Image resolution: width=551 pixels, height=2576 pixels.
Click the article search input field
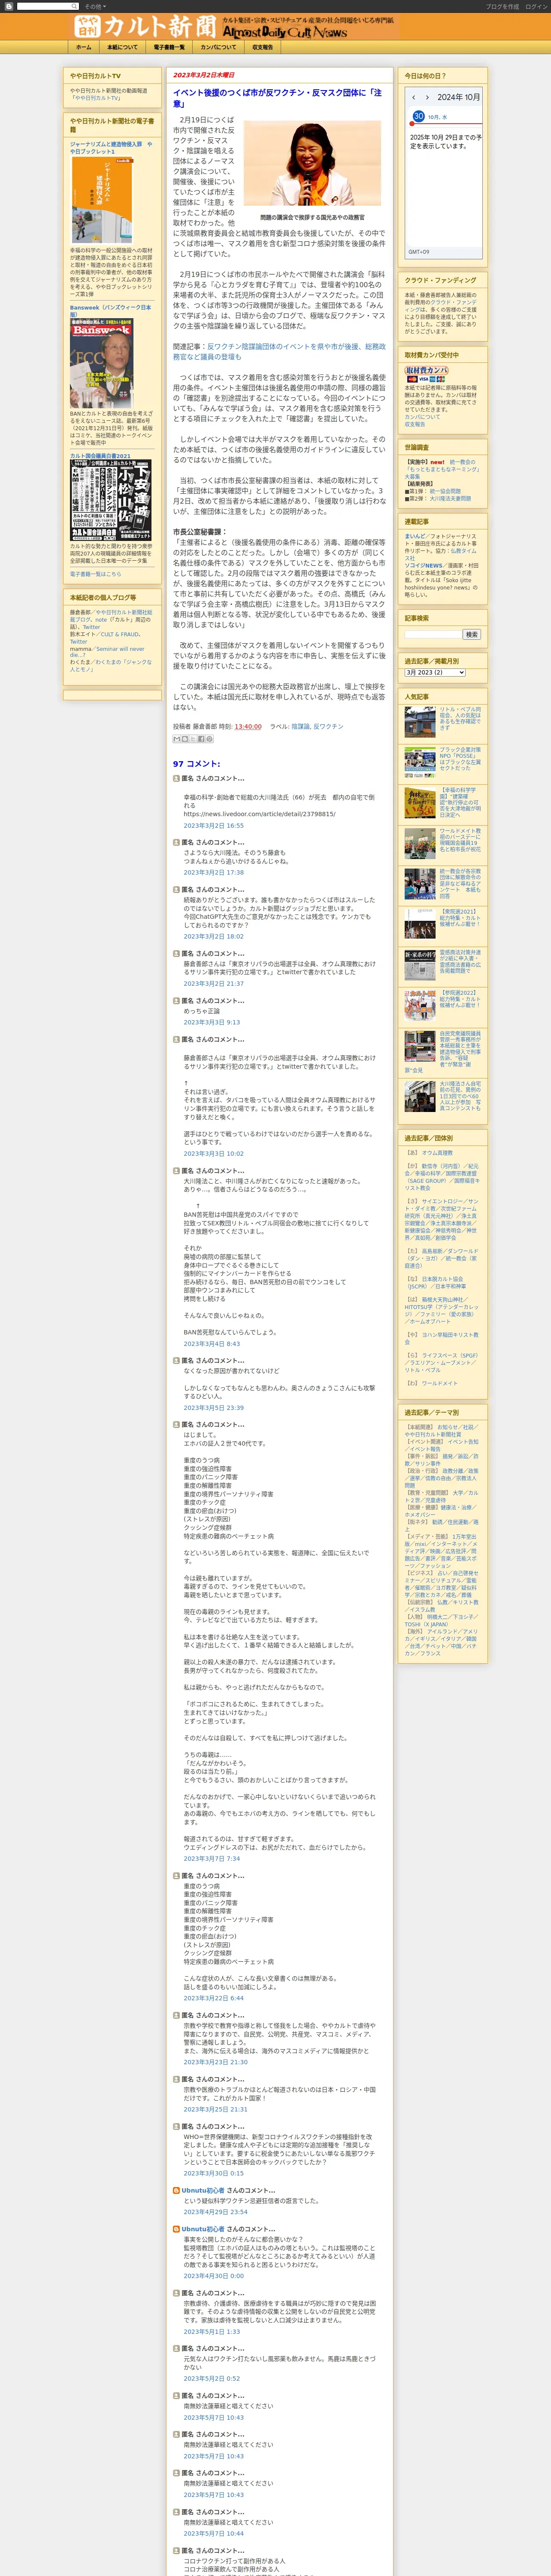pyautogui.click(x=433, y=634)
